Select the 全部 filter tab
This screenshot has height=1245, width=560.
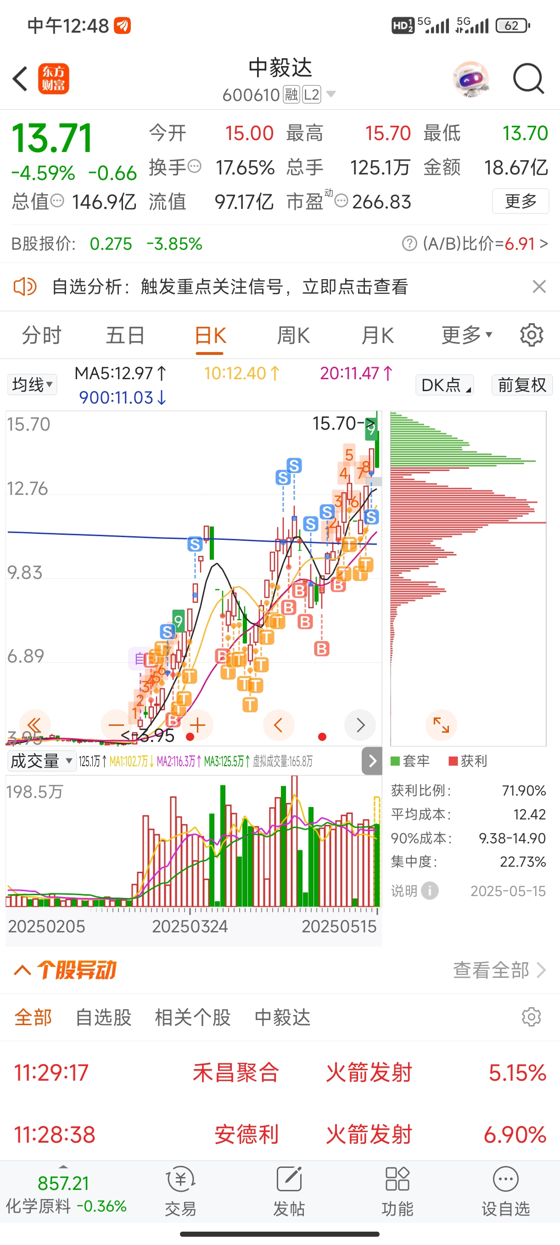point(33,1017)
